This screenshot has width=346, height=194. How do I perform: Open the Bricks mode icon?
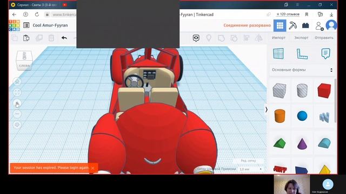pyautogui.click(x=305, y=25)
